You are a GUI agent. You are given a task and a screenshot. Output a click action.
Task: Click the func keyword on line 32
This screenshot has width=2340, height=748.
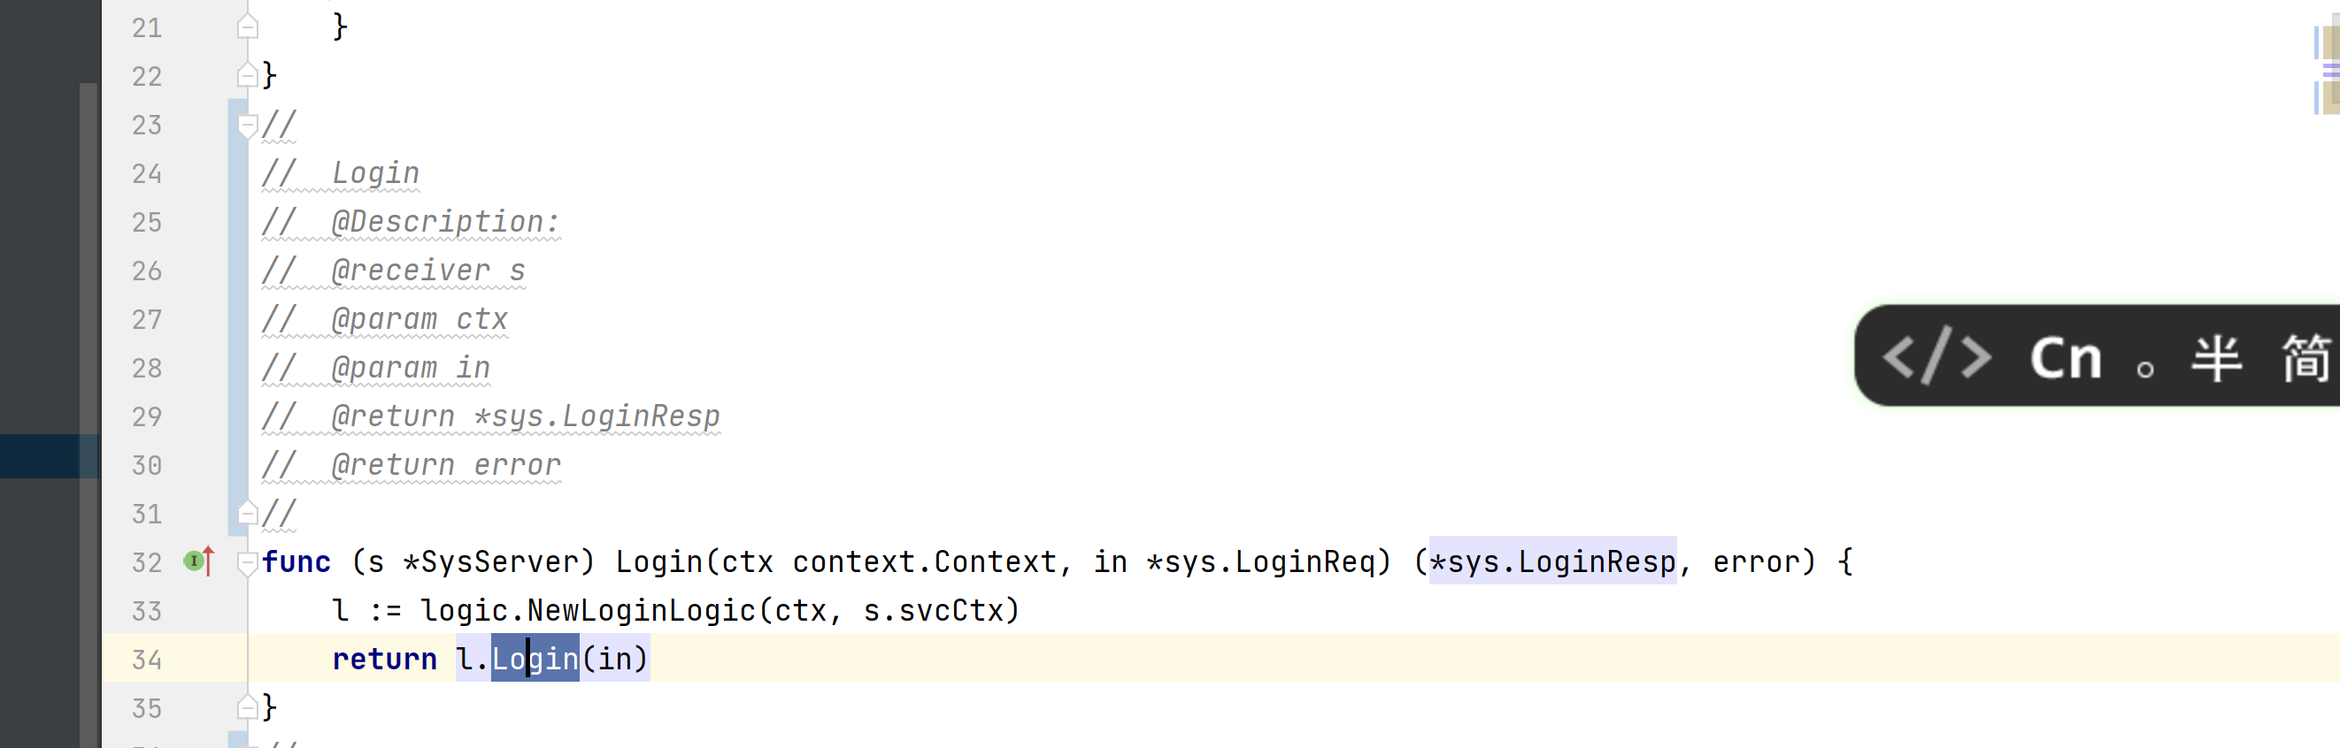pyautogui.click(x=296, y=562)
